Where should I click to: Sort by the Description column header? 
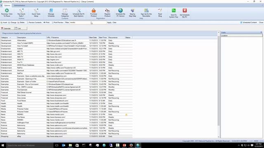click(31, 37)
